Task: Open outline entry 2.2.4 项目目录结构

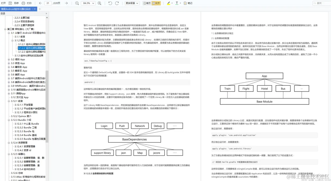Action: click(x=24, y=22)
